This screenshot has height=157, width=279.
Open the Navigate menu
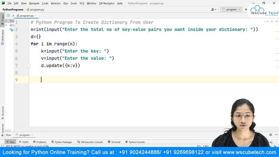(34, 3)
